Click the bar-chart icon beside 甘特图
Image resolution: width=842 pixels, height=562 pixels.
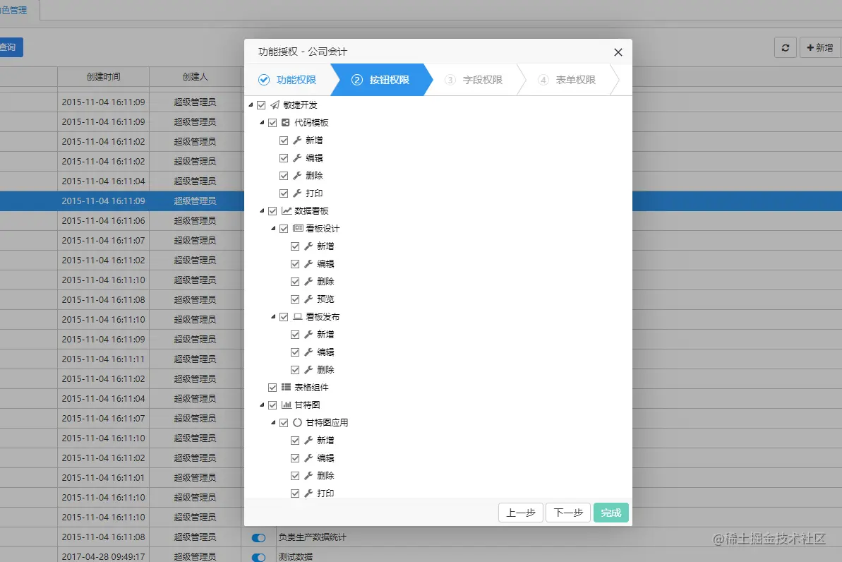coord(287,405)
